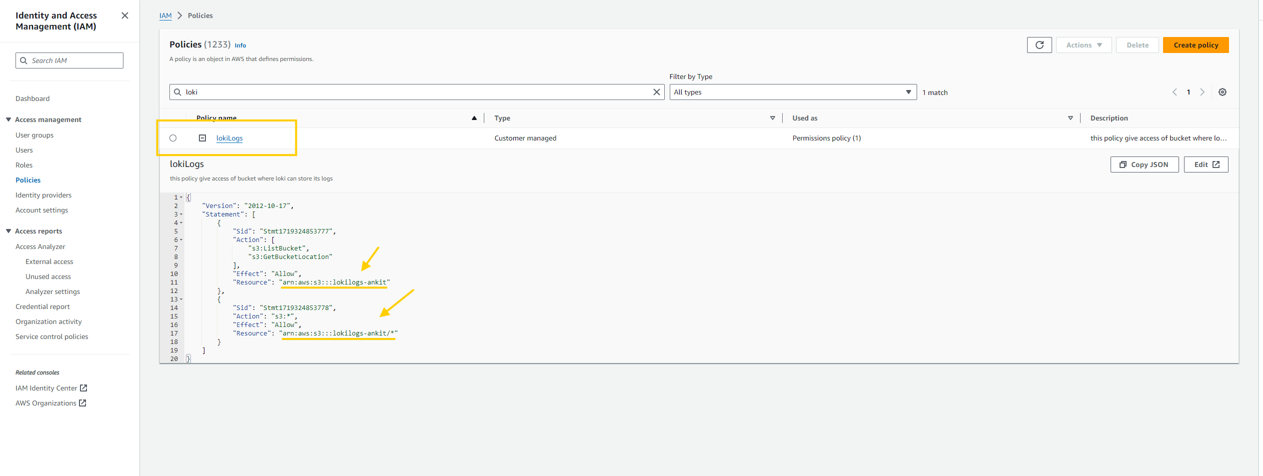
Task: Open Access Analyzer
Action: tap(40, 246)
